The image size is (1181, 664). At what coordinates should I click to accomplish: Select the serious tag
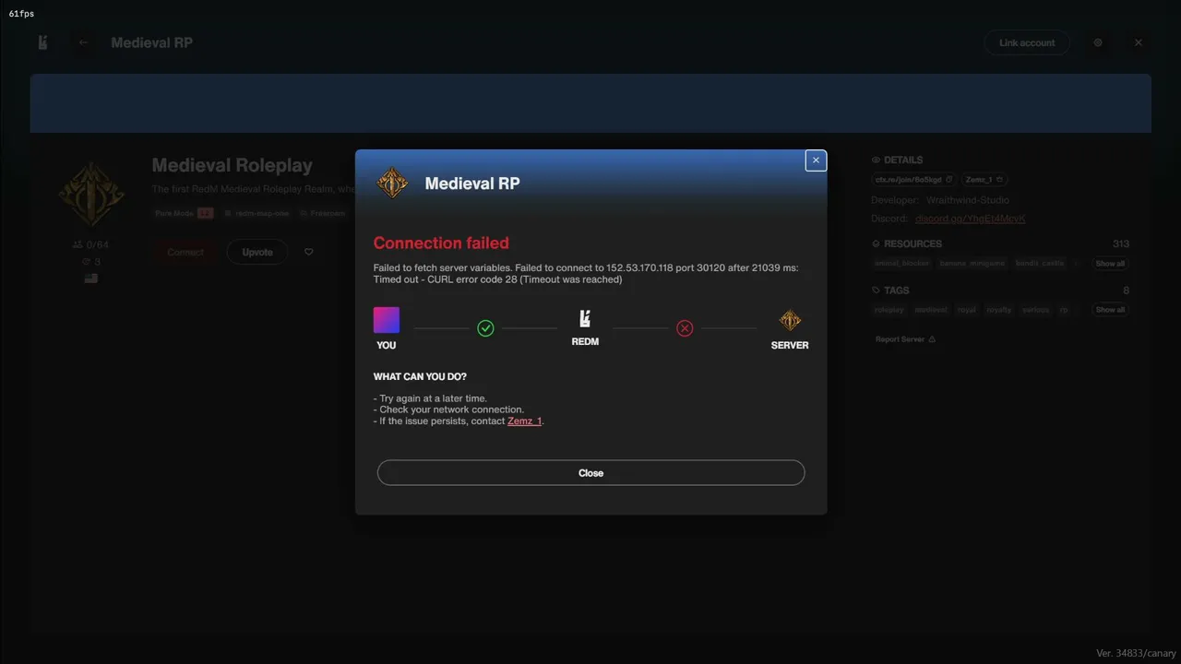coord(1036,310)
